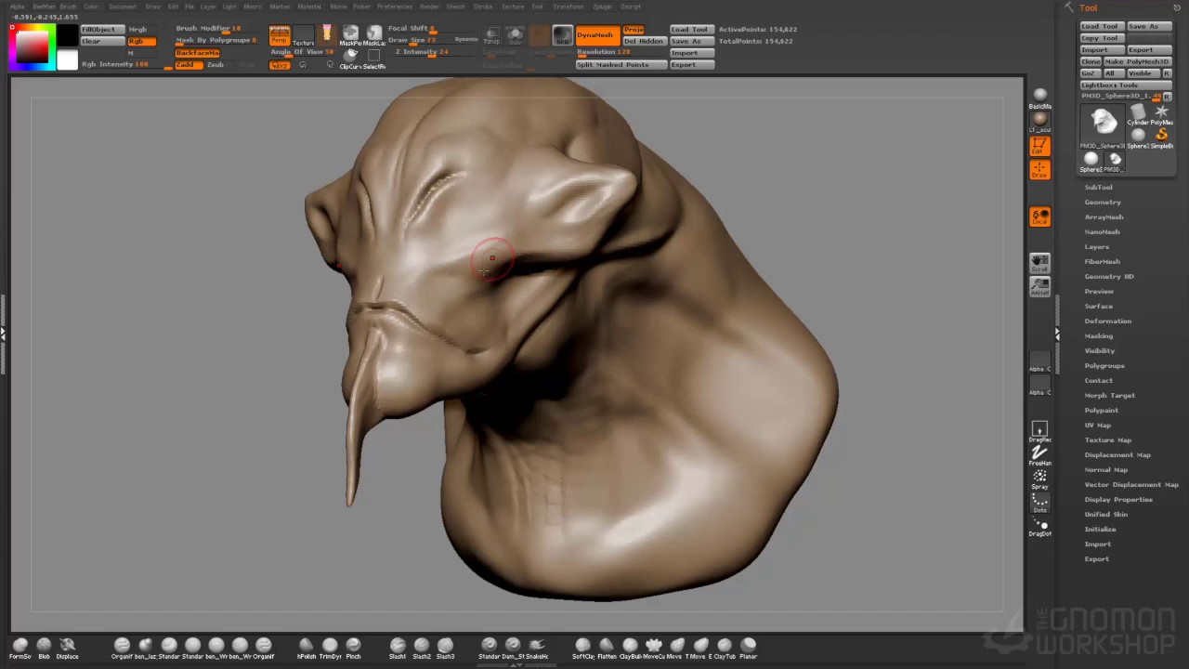
Task: Choose the Planar brush
Action: (x=748, y=648)
